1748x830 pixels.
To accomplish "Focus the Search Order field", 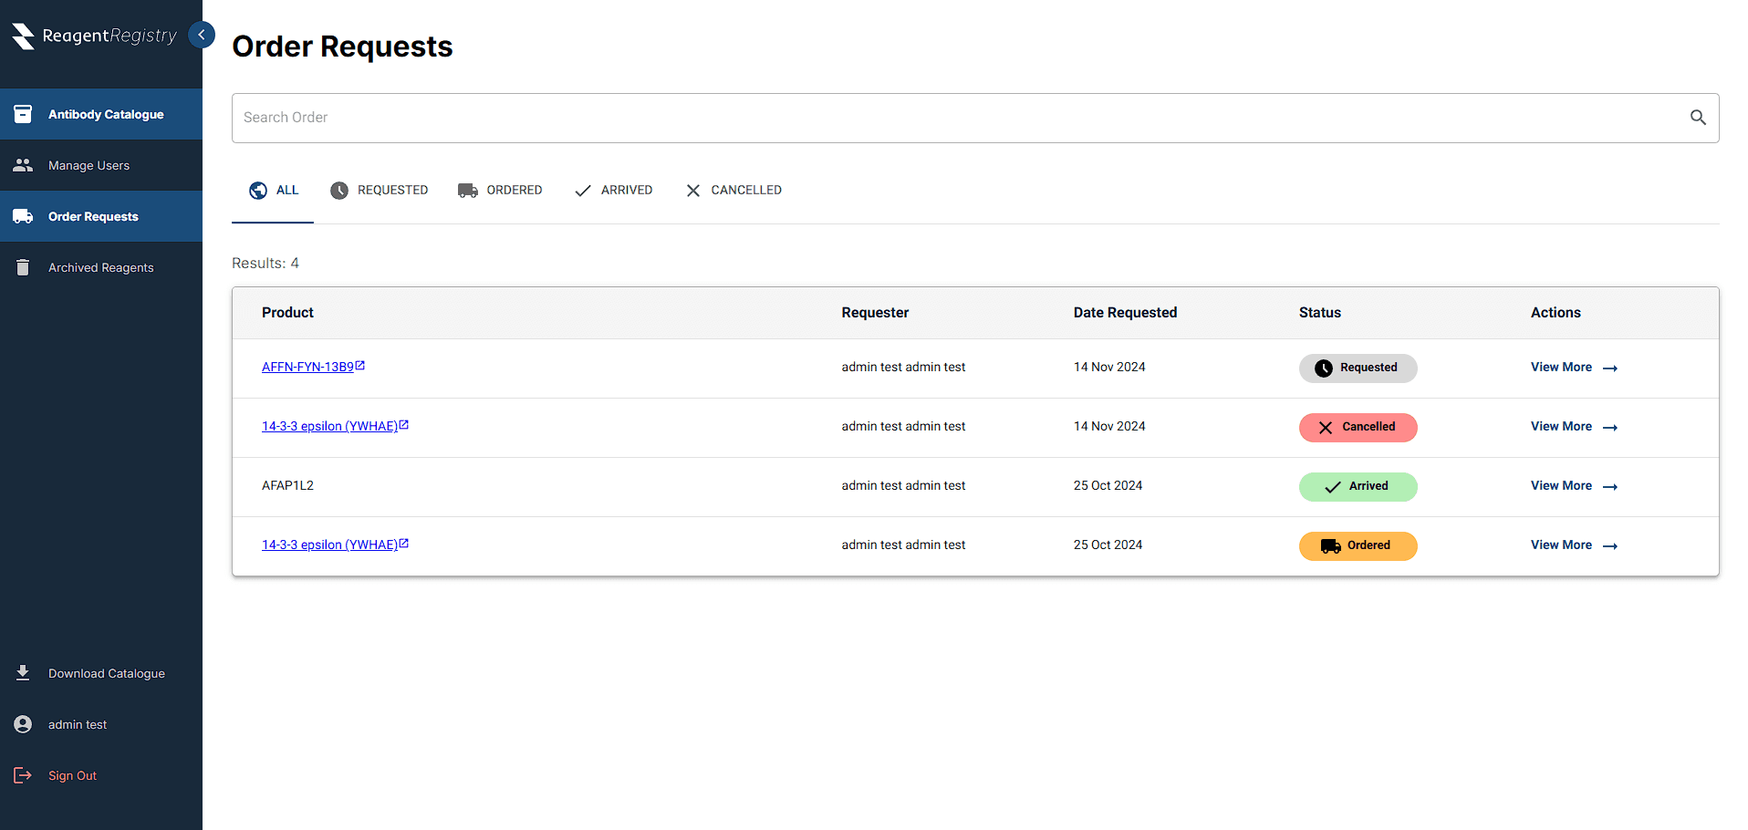I will coord(958,118).
